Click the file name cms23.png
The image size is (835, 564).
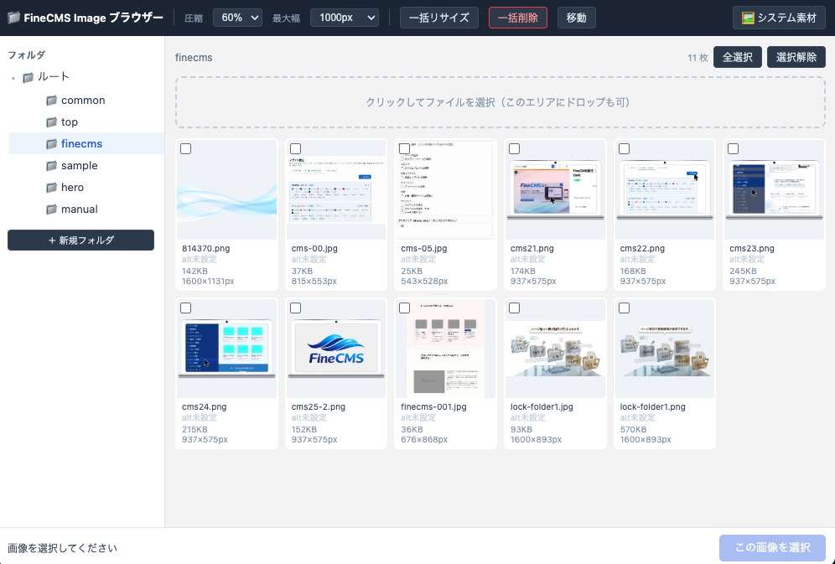pos(752,249)
